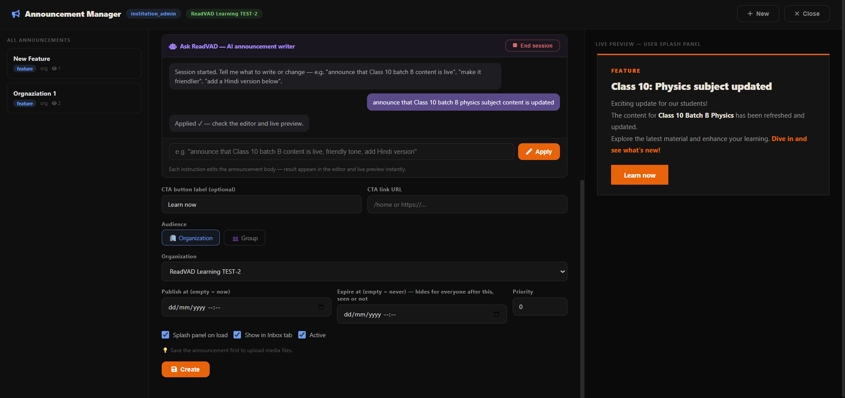Viewport: 845px width, 398px height.
Task: Click Learn now button in live preview
Action: 639,175
